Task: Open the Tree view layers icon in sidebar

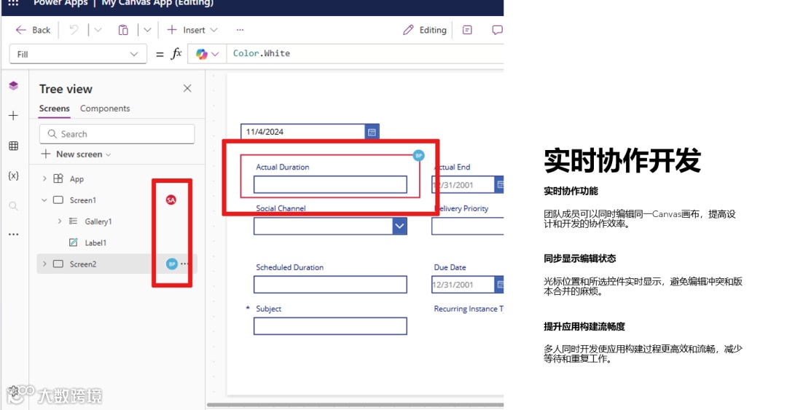Action: point(14,86)
